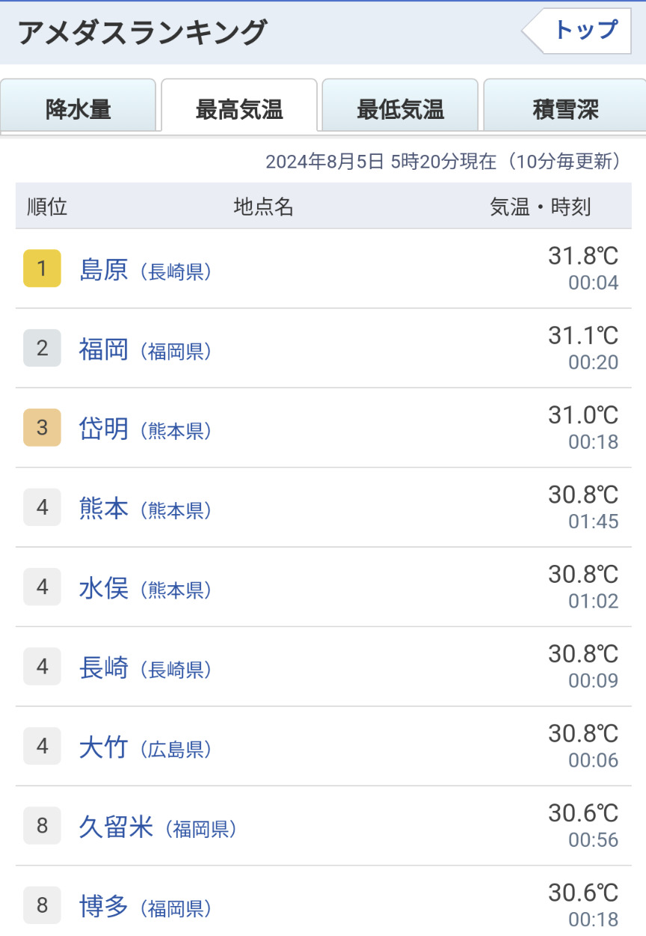
Task: Open the 岱明 location link
Action: tap(104, 429)
